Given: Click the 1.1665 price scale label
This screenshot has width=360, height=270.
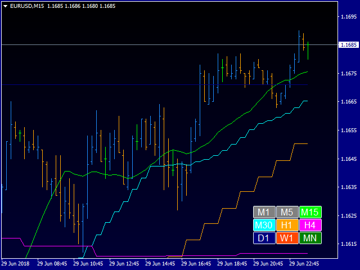Looking at the screenshot, I should point(349,102).
